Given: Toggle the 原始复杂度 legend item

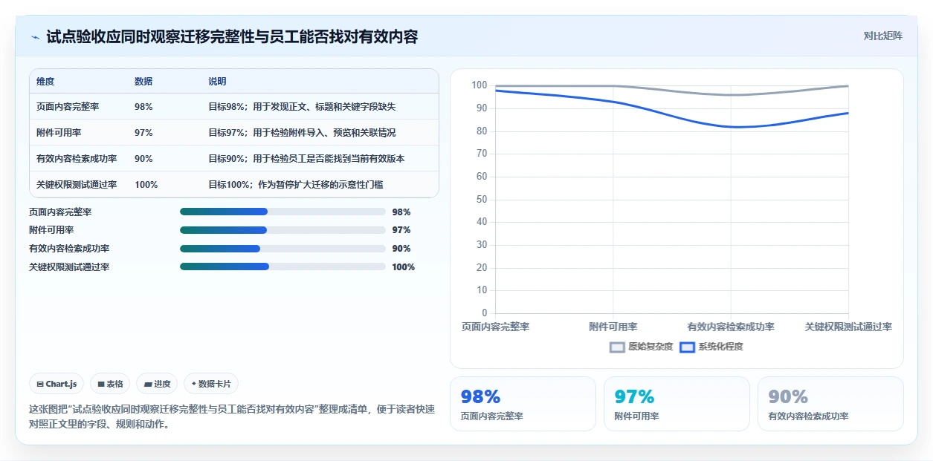Looking at the screenshot, I should 641,347.
